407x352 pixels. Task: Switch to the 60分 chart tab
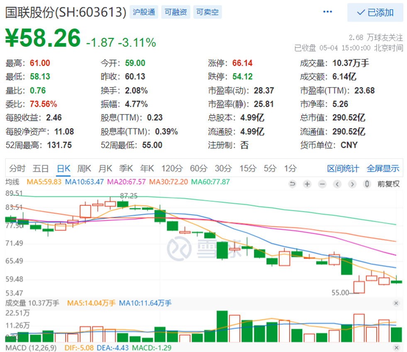click(199, 169)
